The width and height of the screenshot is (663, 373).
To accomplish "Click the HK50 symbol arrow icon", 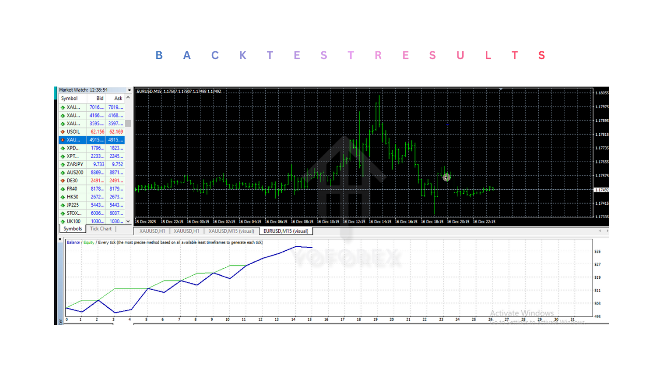I will point(63,197).
